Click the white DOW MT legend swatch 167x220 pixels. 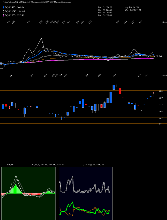point(3,11)
